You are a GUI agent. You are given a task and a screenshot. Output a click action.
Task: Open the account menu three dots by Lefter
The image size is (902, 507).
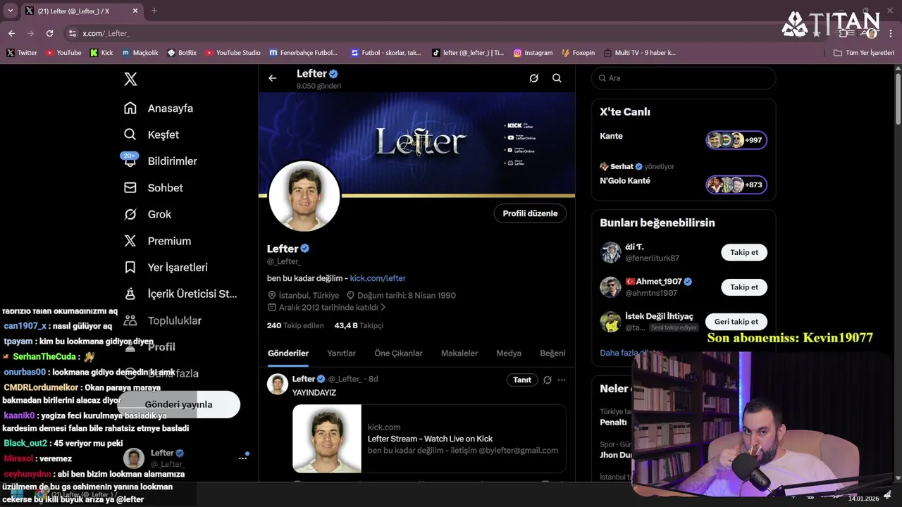(242, 458)
